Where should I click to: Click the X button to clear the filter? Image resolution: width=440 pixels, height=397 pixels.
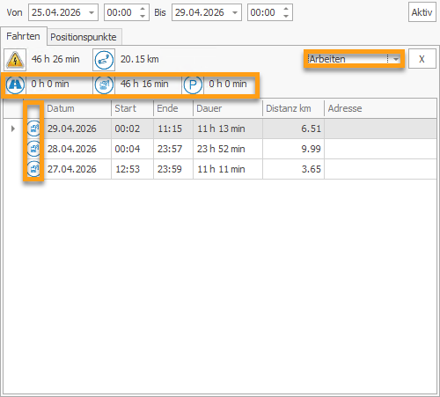point(422,59)
